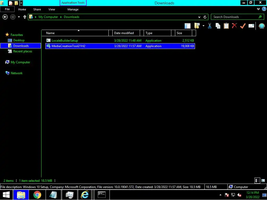Viewport: 267px width, 200px height.
Task: Open the notepad-like taskbar app icon
Action: click(x=53, y=195)
